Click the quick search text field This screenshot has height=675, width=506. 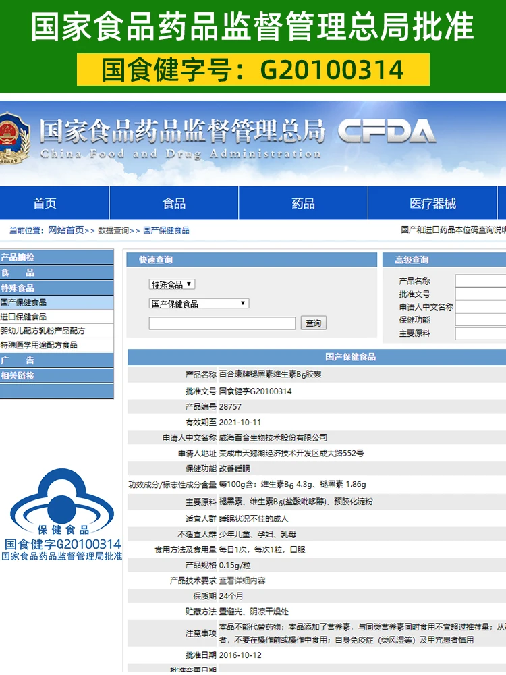click(x=222, y=323)
